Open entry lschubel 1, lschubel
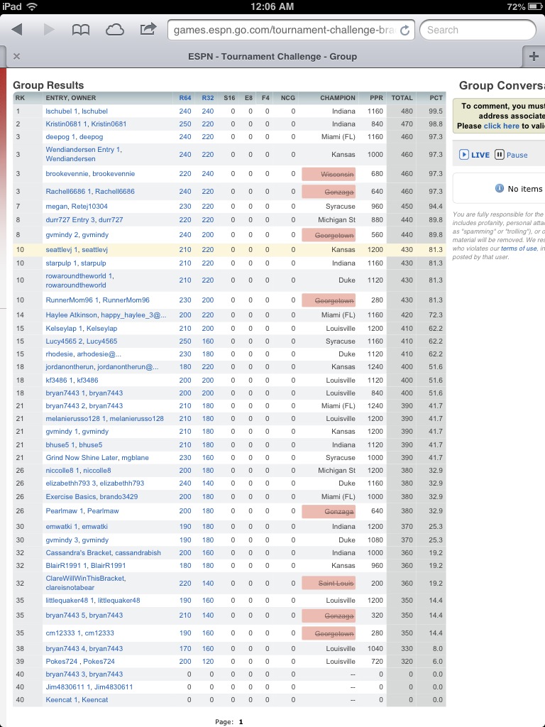The height and width of the screenshot is (727, 545). click(77, 111)
